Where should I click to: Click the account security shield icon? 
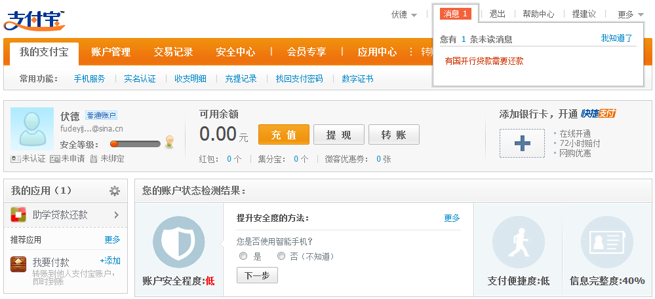click(x=178, y=242)
